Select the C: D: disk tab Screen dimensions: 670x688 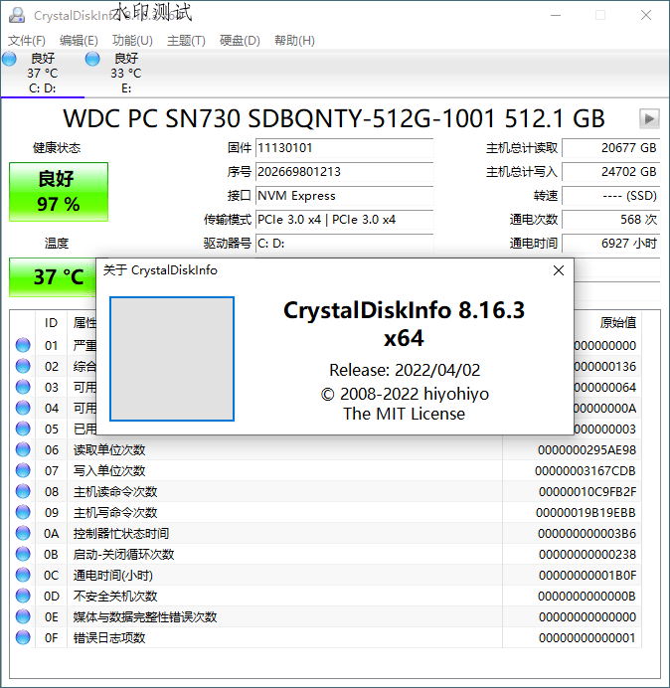point(43,73)
